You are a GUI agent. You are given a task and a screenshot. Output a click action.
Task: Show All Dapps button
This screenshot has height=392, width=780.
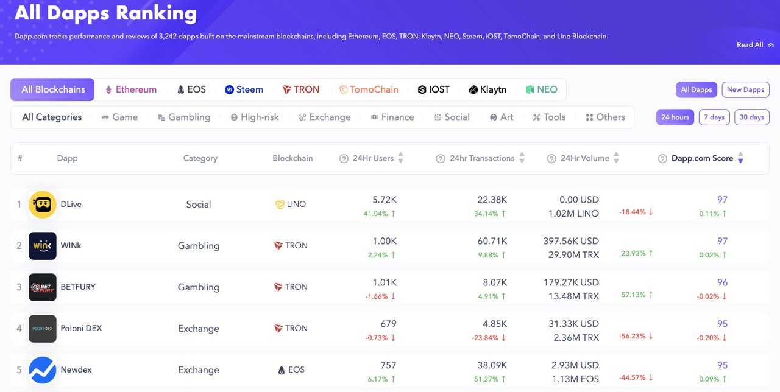(x=696, y=89)
